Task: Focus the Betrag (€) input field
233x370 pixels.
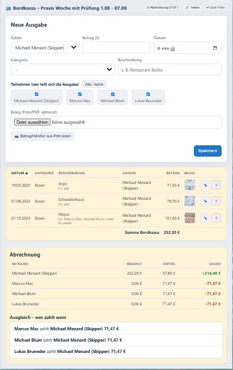Action: click(x=116, y=48)
